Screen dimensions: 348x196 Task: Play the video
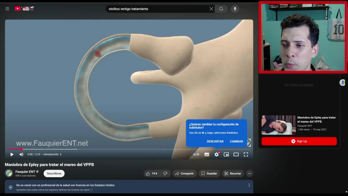(x=12, y=154)
